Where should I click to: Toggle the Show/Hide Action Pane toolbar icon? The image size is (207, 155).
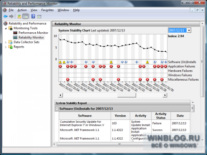39,17
